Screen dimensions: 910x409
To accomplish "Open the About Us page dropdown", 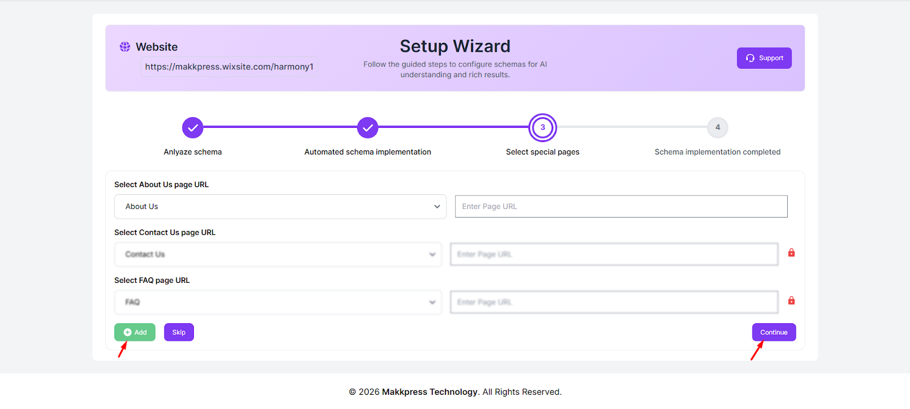I will 280,207.
